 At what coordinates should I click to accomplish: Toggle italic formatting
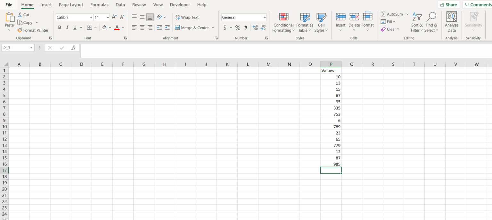coord(67,28)
